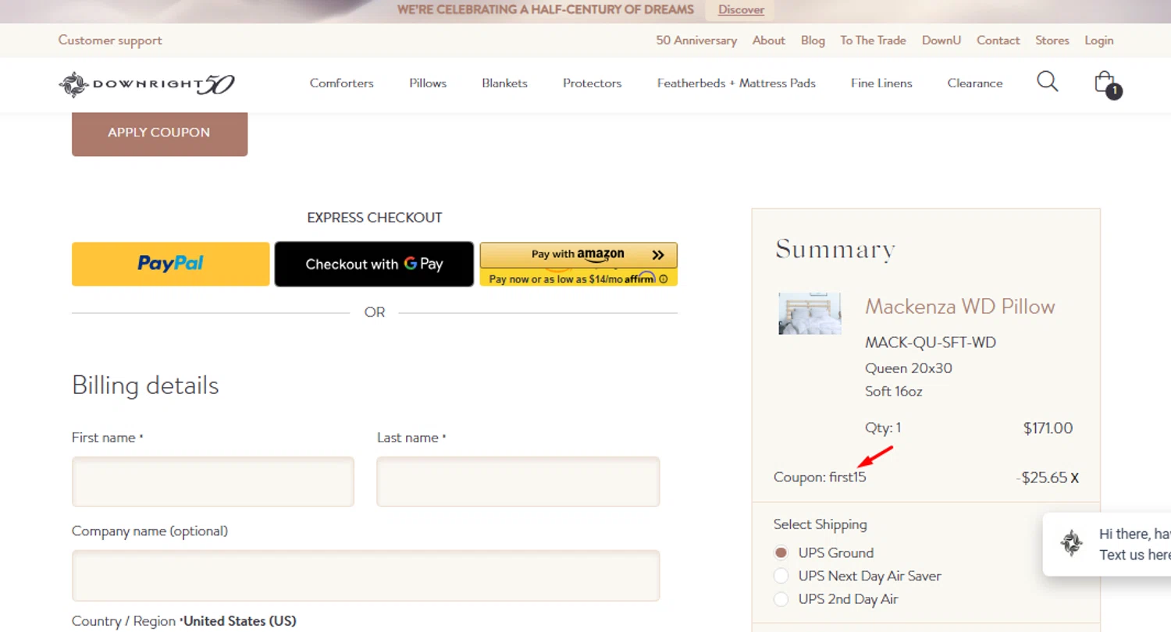Go to the Clearance section

(x=974, y=83)
